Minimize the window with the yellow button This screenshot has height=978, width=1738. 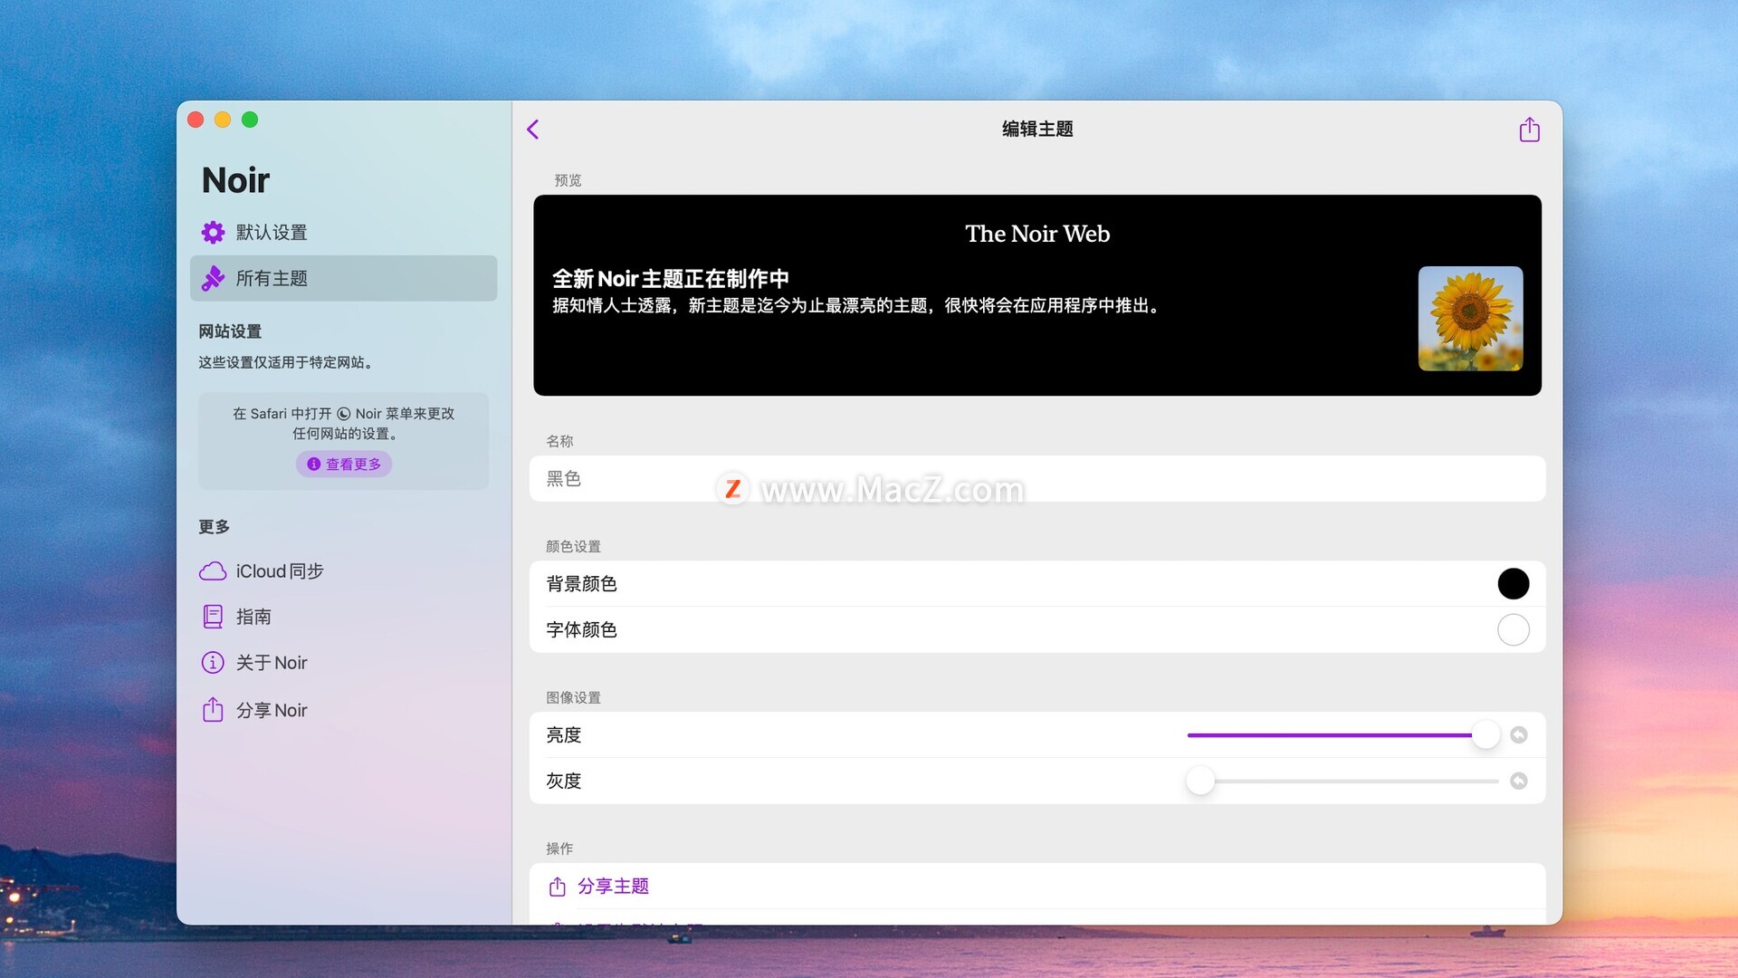click(223, 120)
